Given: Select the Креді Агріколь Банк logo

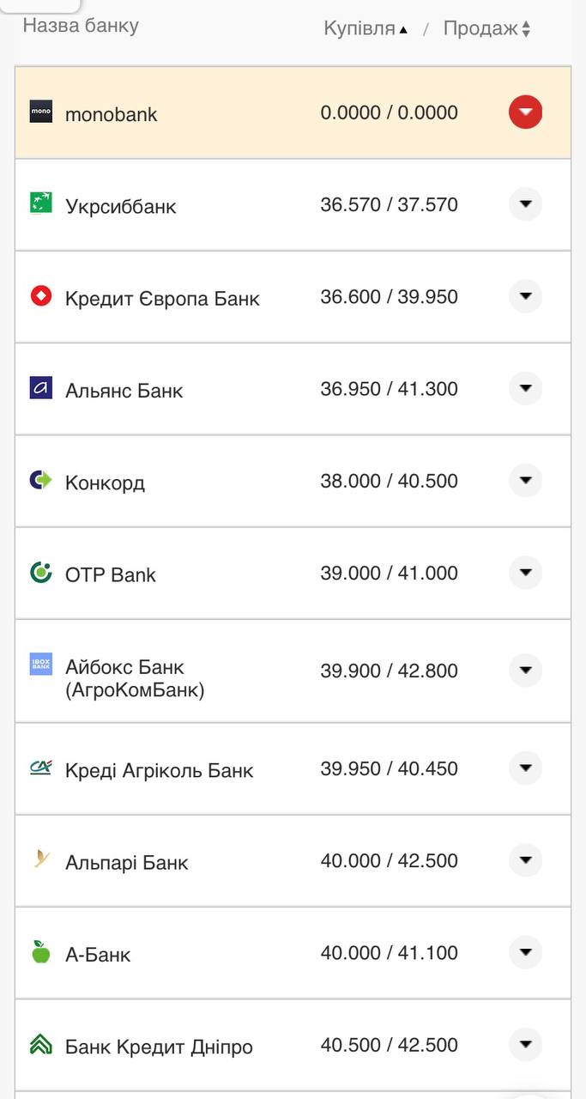Looking at the screenshot, I should [x=40, y=768].
